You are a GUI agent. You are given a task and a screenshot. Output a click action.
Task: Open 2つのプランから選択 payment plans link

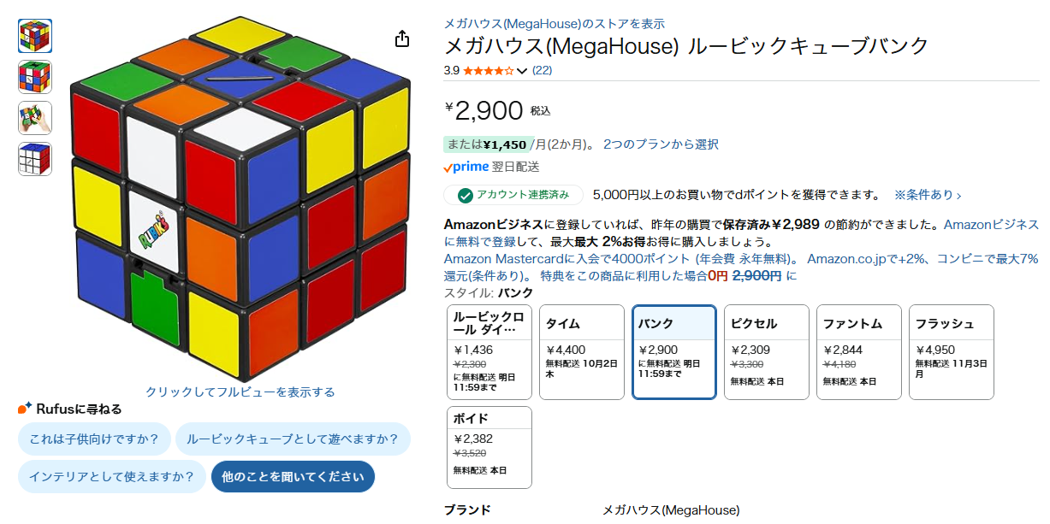pos(660,144)
